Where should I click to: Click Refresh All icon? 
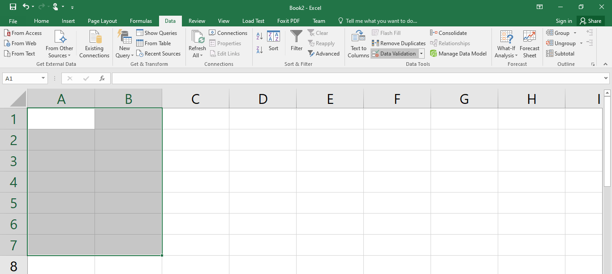[197, 37]
